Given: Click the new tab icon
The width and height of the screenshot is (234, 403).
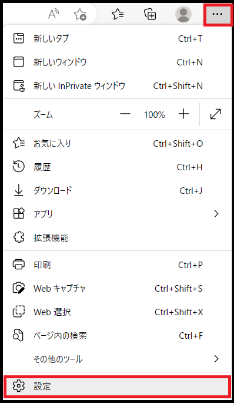Looking at the screenshot, I should (x=18, y=39).
